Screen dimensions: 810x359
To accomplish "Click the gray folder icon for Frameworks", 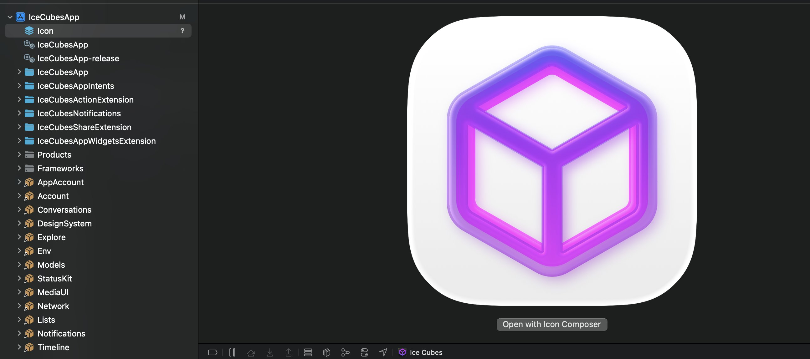I will [x=29, y=168].
